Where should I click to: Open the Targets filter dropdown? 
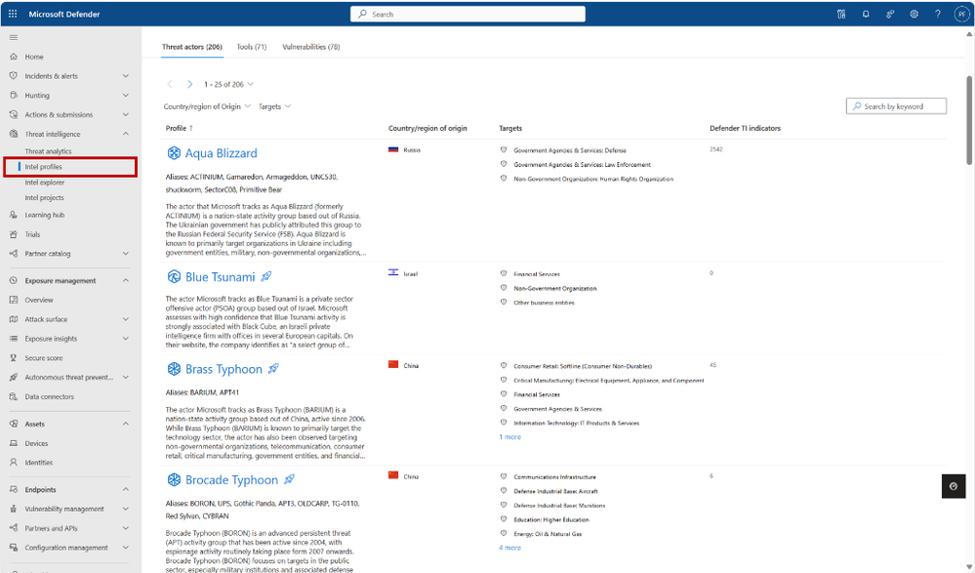coord(274,106)
